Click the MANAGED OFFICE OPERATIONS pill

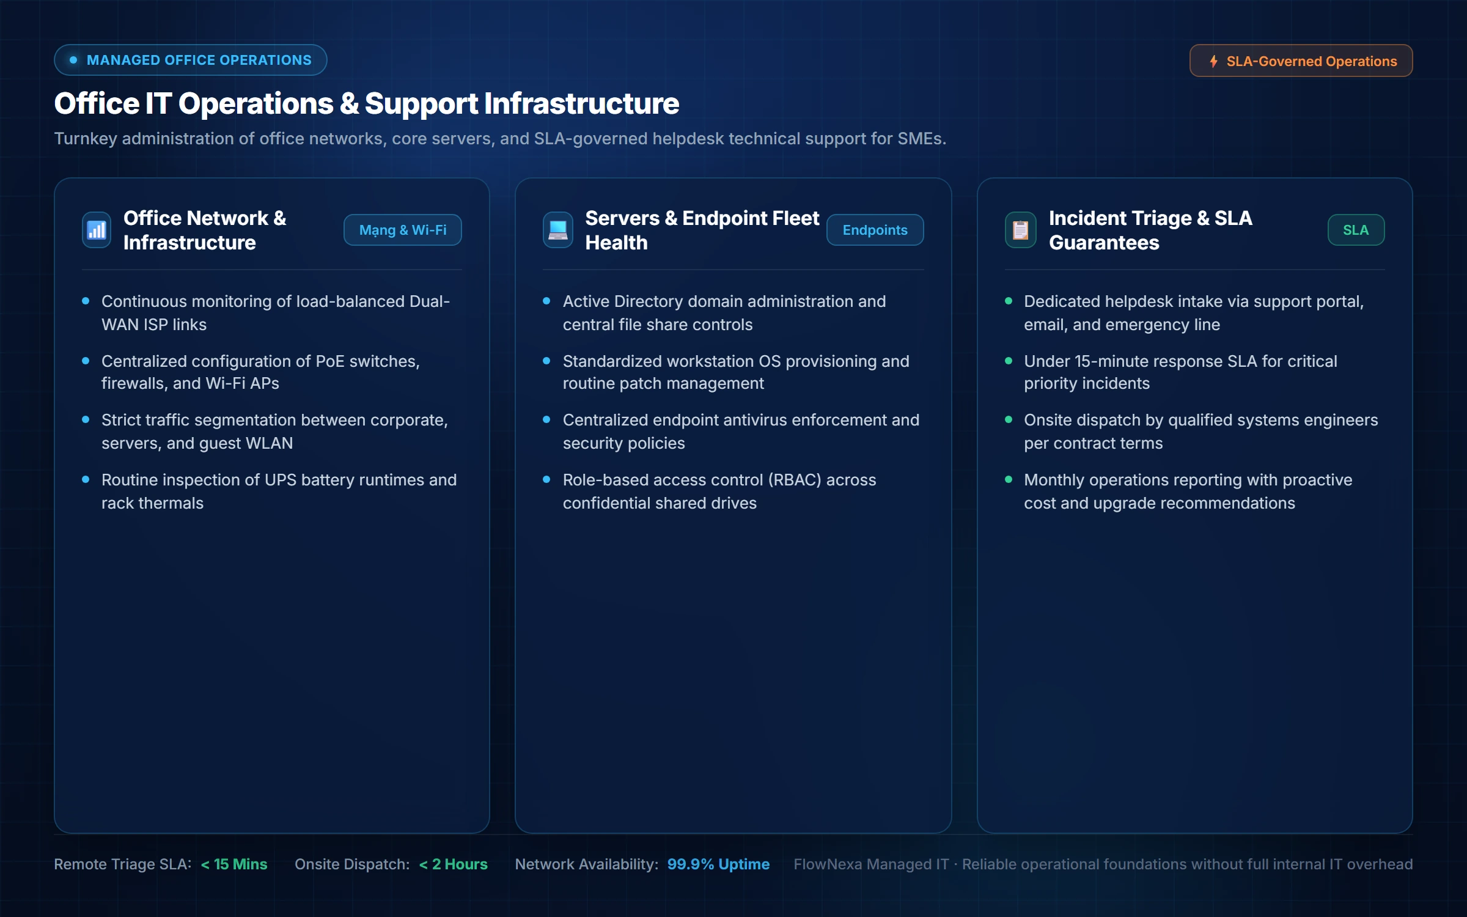click(191, 60)
